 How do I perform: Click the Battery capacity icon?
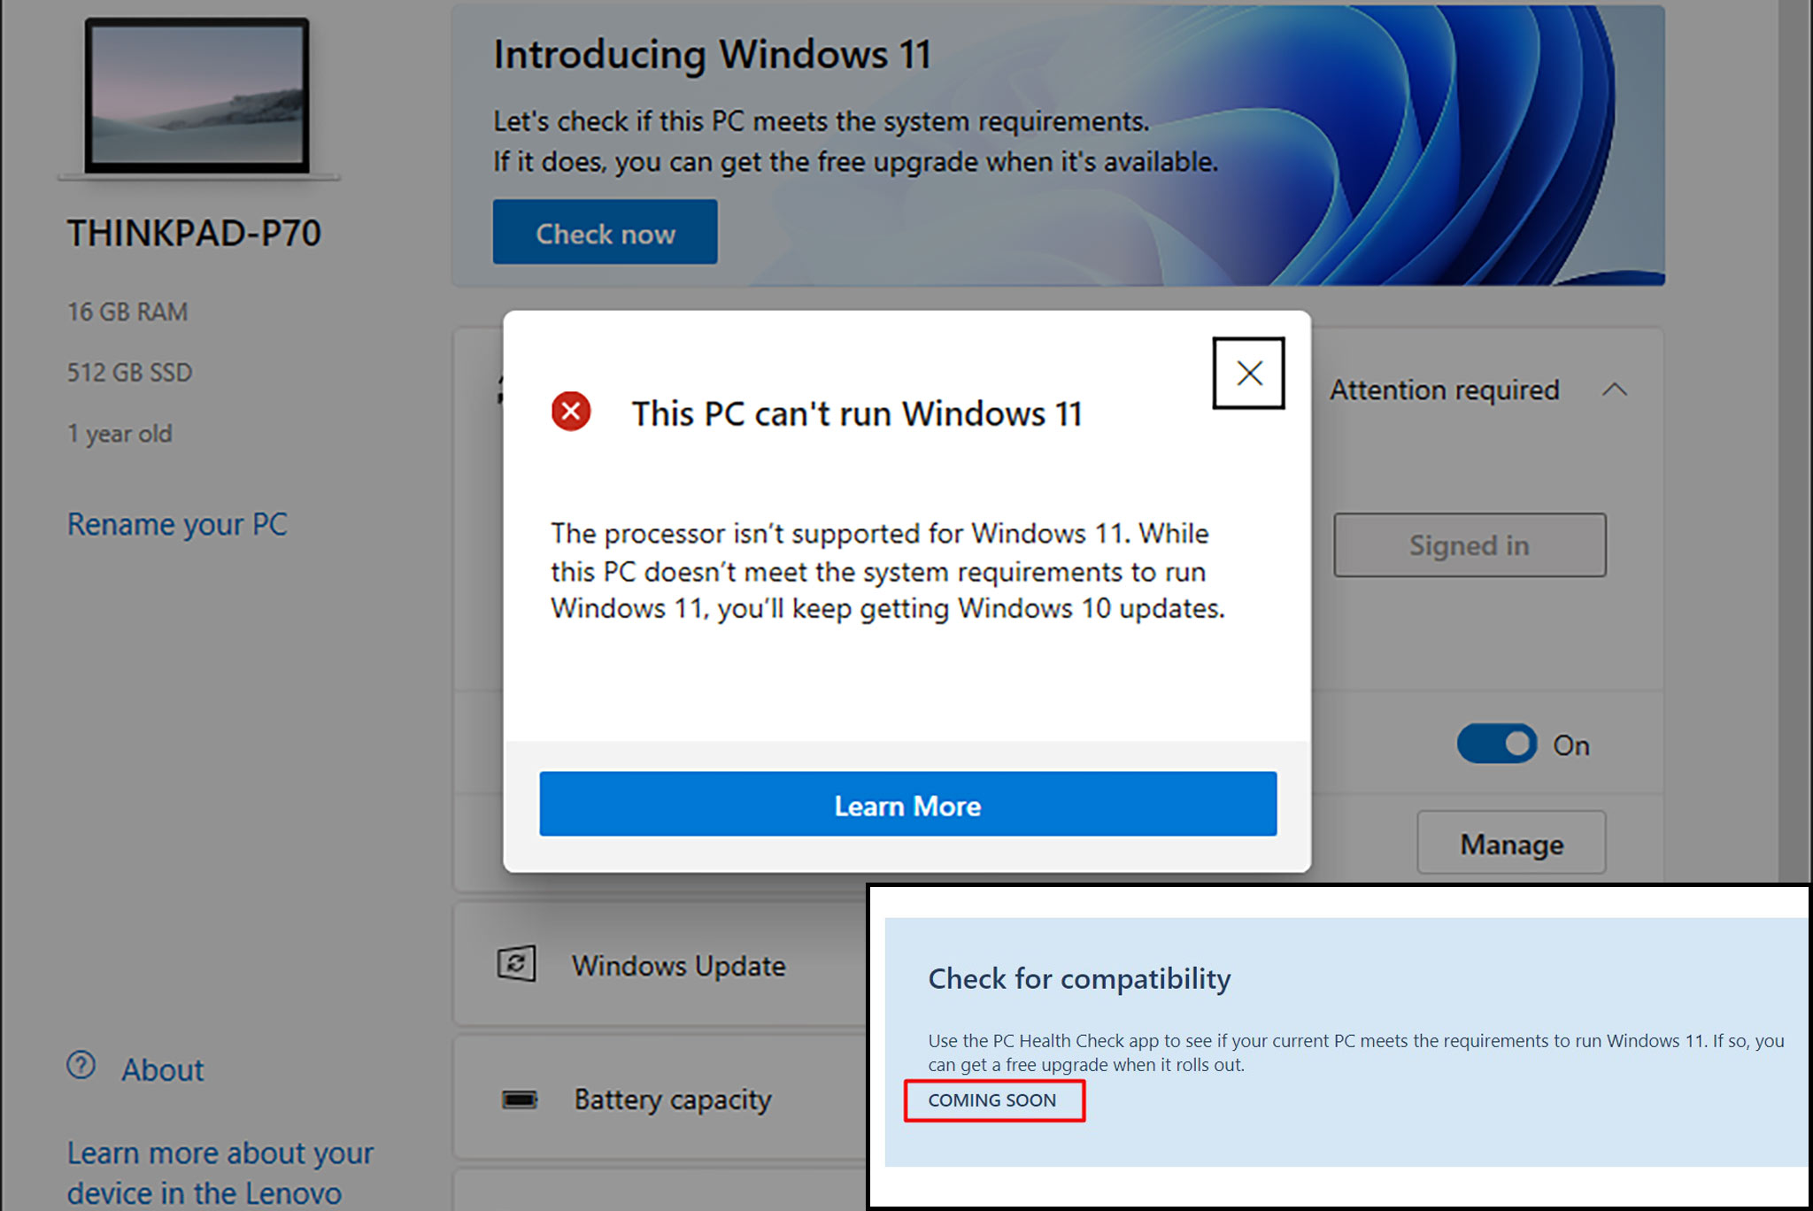click(x=520, y=1099)
